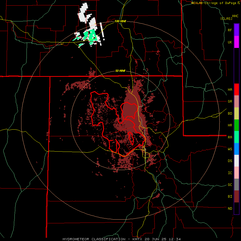Click the RA legend label
This screenshot has width=241, height=241.
pyautogui.click(x=230, y=137)
